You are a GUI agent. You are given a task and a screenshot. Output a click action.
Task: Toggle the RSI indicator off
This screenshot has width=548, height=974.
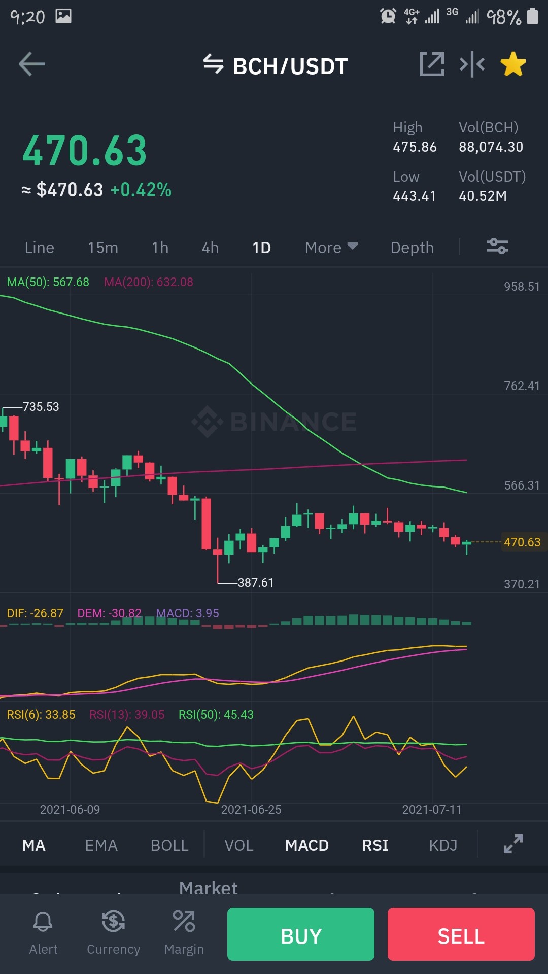375,845
